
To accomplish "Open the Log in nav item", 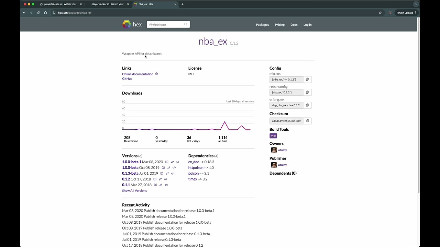I will click(307, 25).
